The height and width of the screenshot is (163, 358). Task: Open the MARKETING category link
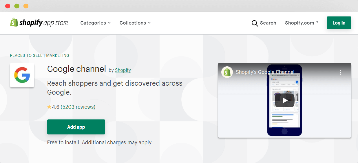click(x=58, y=55)
